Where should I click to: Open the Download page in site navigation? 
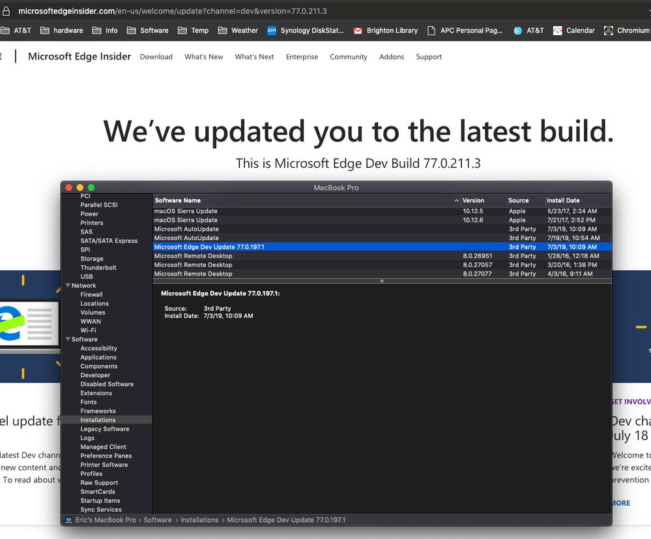pos(156,57)
